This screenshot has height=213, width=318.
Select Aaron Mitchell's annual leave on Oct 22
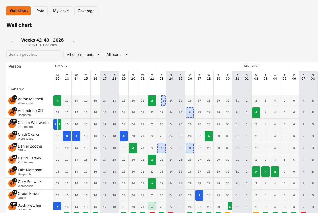click(x=152, y=101)
